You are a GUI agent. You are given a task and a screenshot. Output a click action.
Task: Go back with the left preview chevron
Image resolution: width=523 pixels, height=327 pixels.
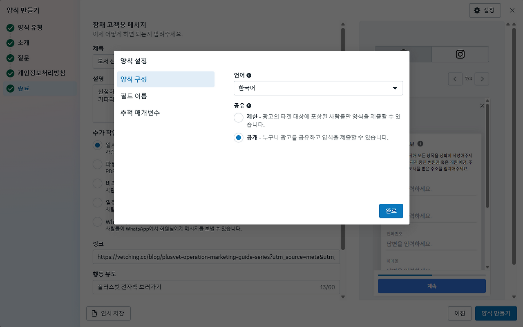tap(455, 79)
